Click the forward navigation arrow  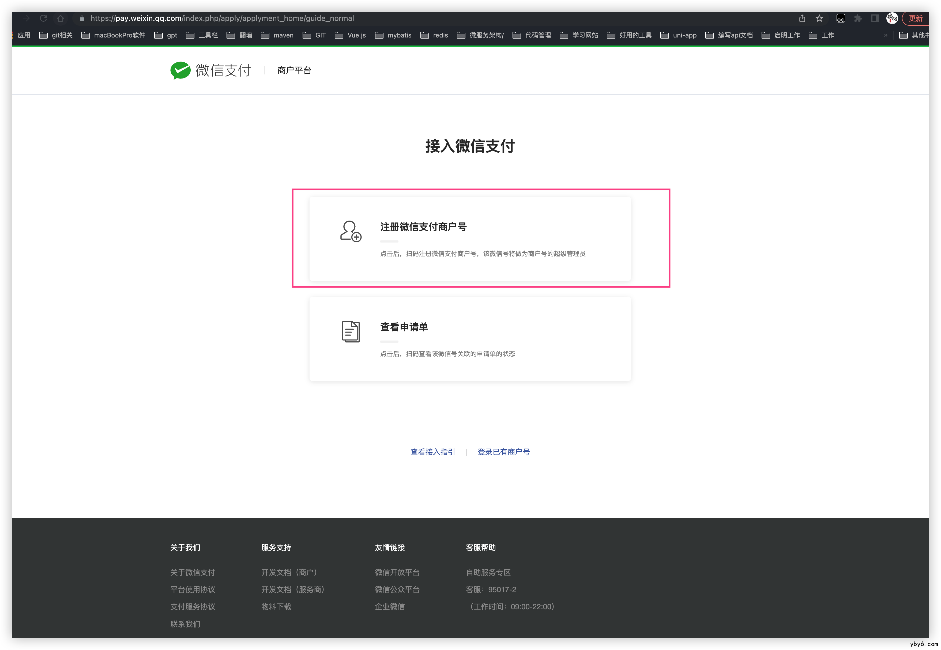click(x=27, y=18)
